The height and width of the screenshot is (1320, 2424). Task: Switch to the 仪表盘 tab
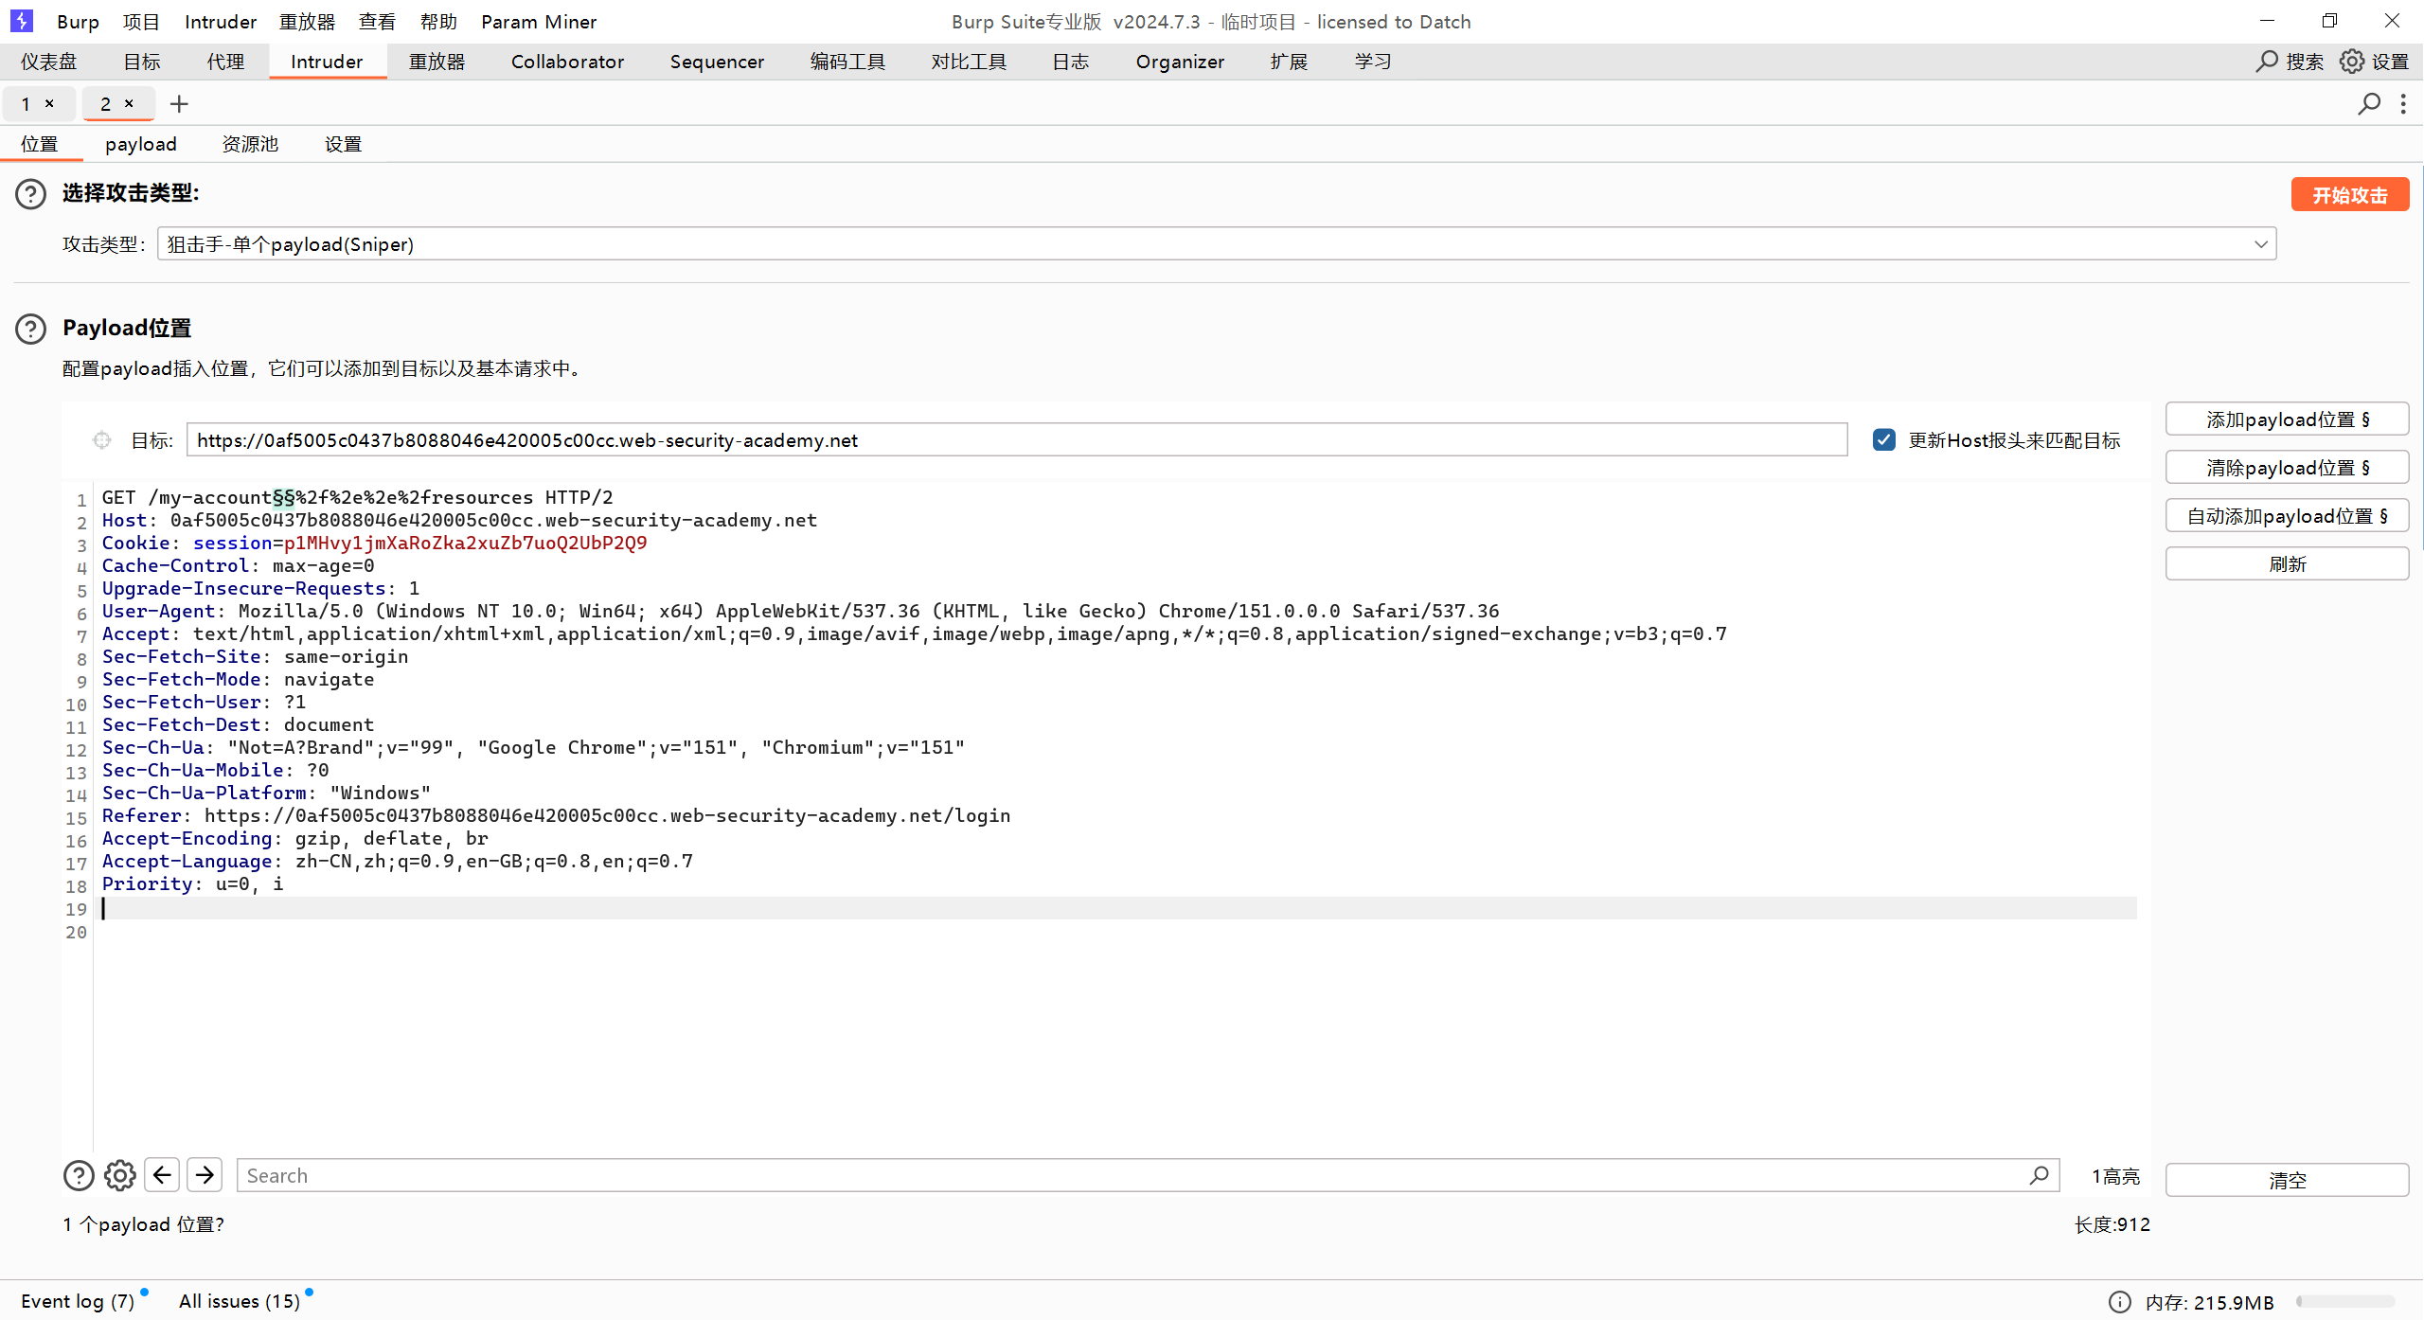49,62
